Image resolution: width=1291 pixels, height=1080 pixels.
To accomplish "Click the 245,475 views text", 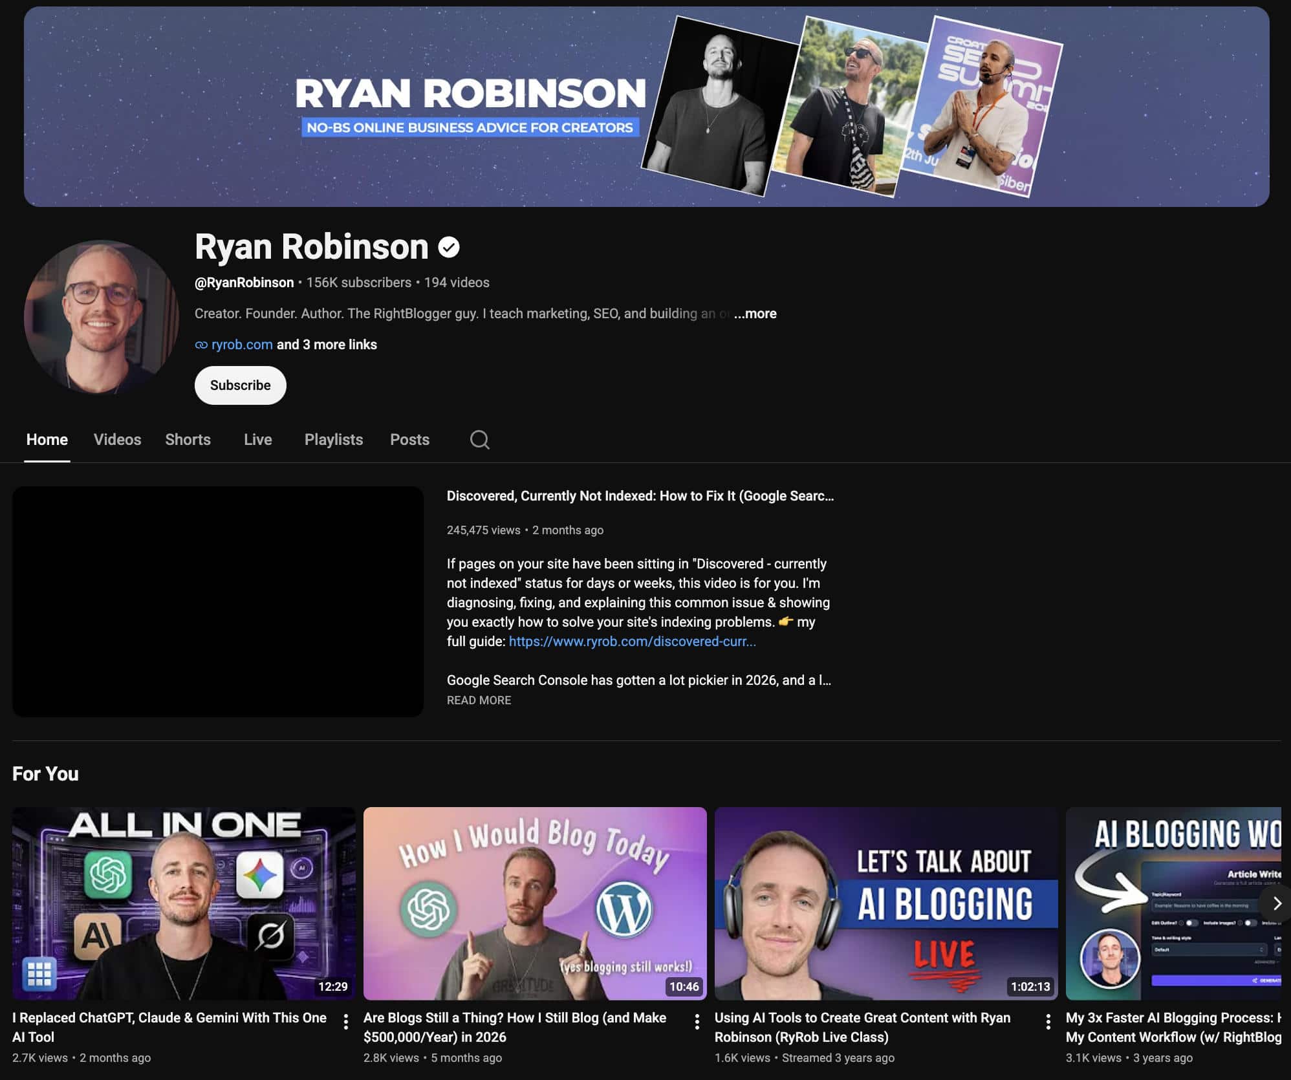I will (x=483, y=530).
